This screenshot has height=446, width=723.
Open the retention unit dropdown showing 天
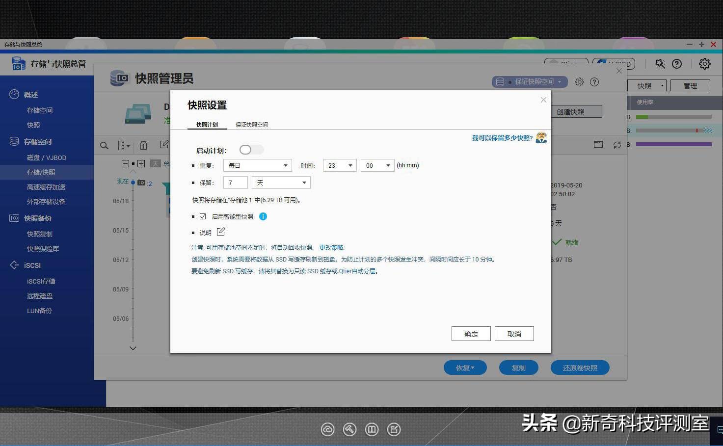pyautogui.click(x=280, y=182)
